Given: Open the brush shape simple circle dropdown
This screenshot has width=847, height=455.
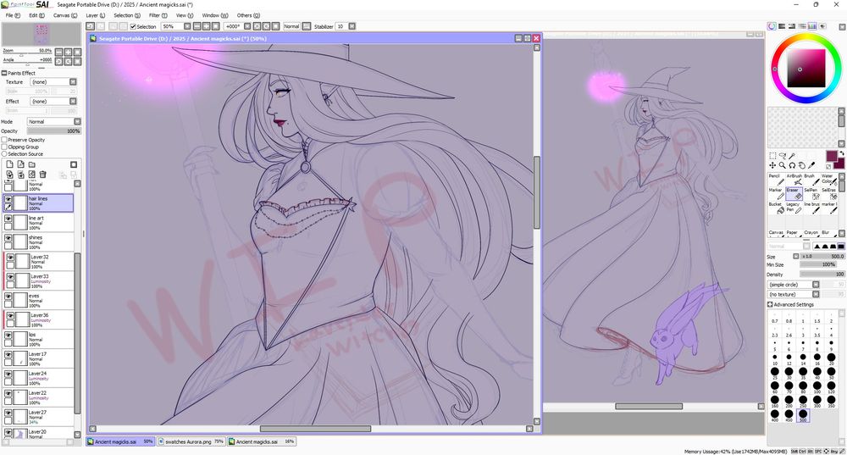Looking at the screenshot, I should (x=794, y=285).
